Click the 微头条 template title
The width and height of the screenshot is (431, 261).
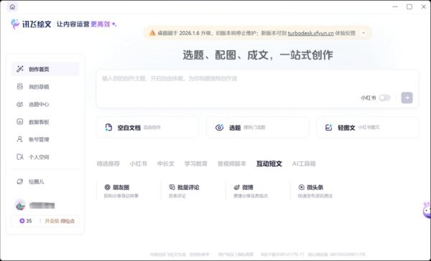click(x=315, y=187)
